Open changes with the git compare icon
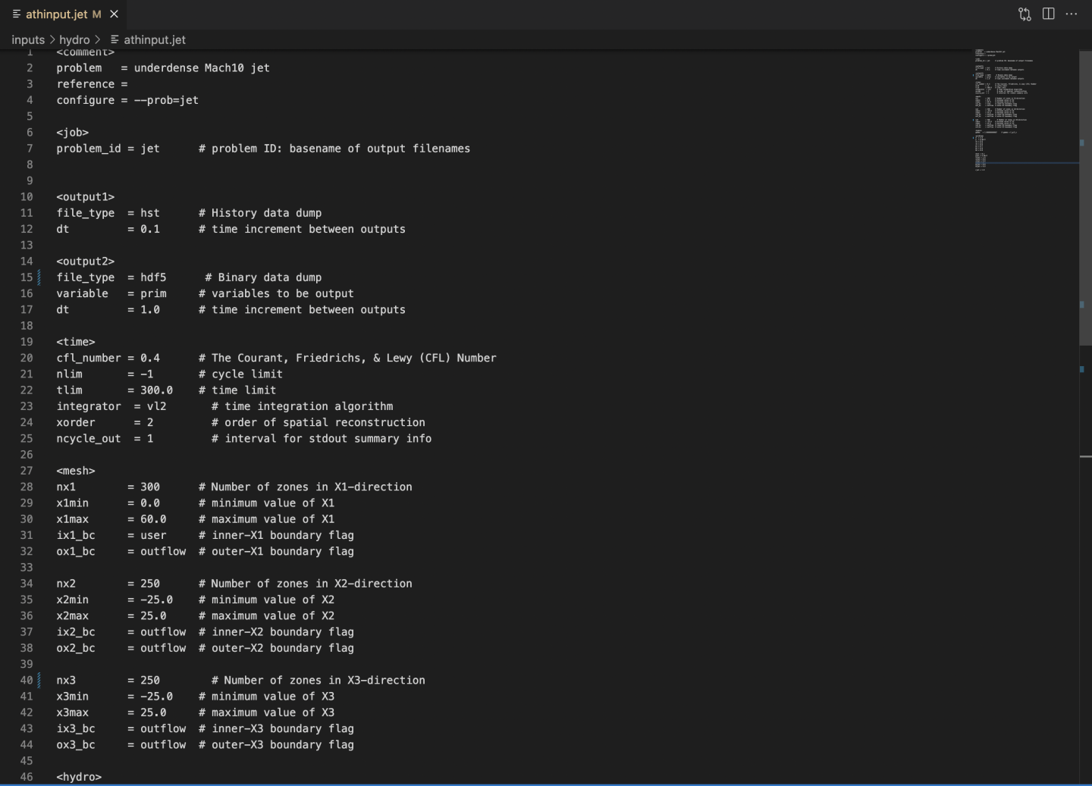 coord(1025,14)
